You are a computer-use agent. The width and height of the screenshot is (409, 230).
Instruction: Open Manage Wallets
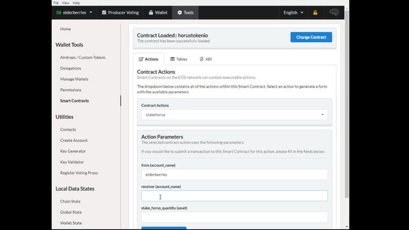(x=74, y=79)
